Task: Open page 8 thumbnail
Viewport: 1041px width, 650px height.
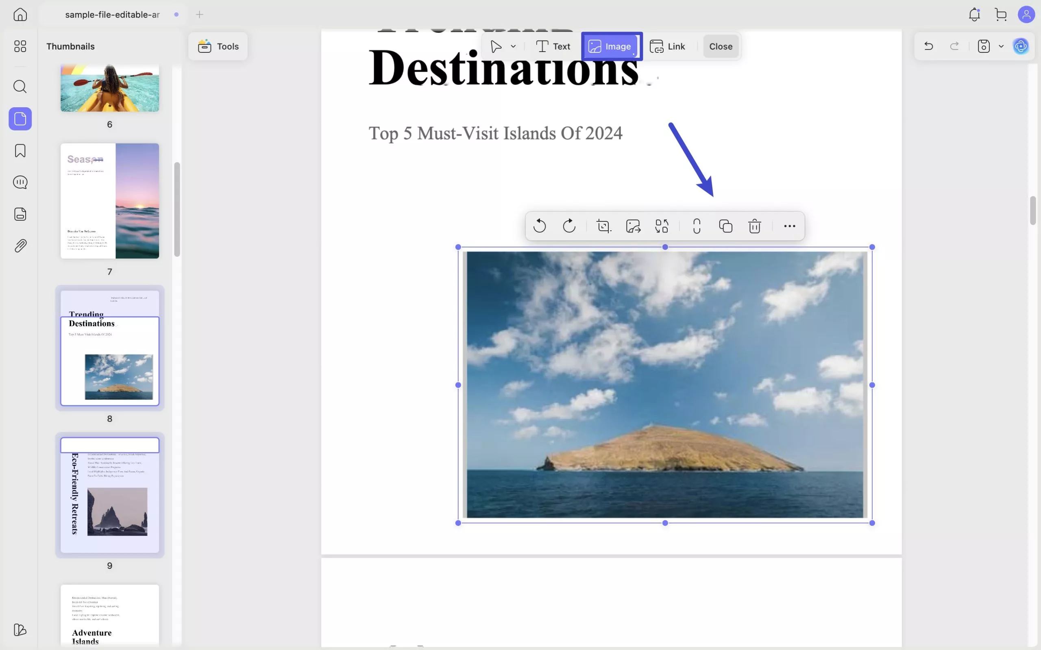Action: [x=110, y=348]
